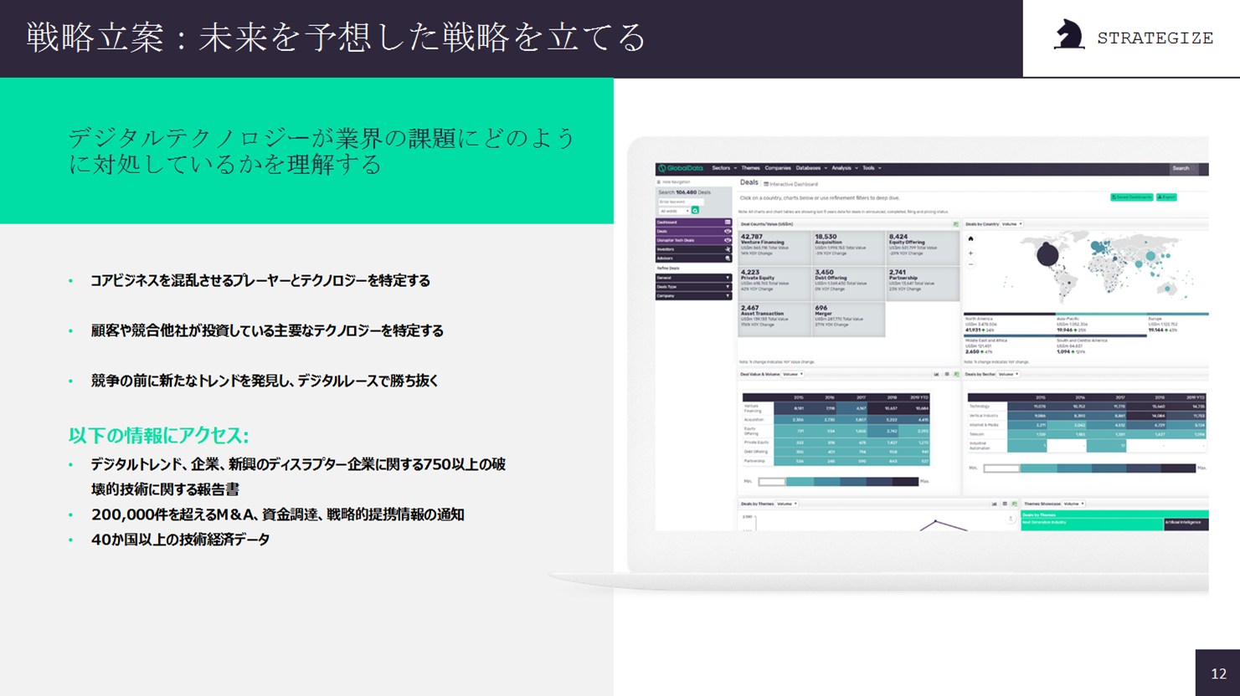Reset the map with the home icon

coord(970,239)
